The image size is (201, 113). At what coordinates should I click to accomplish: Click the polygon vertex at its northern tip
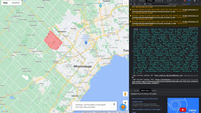coord(50,30)
